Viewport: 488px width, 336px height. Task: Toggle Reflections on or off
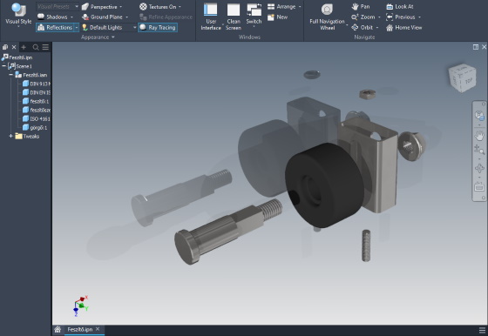pos(55,28)
